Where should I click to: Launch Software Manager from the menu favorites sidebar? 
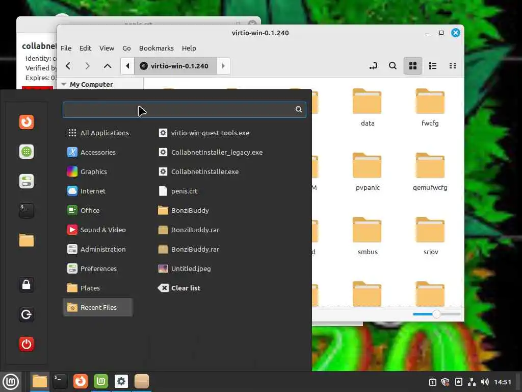[x=27, y=152]
